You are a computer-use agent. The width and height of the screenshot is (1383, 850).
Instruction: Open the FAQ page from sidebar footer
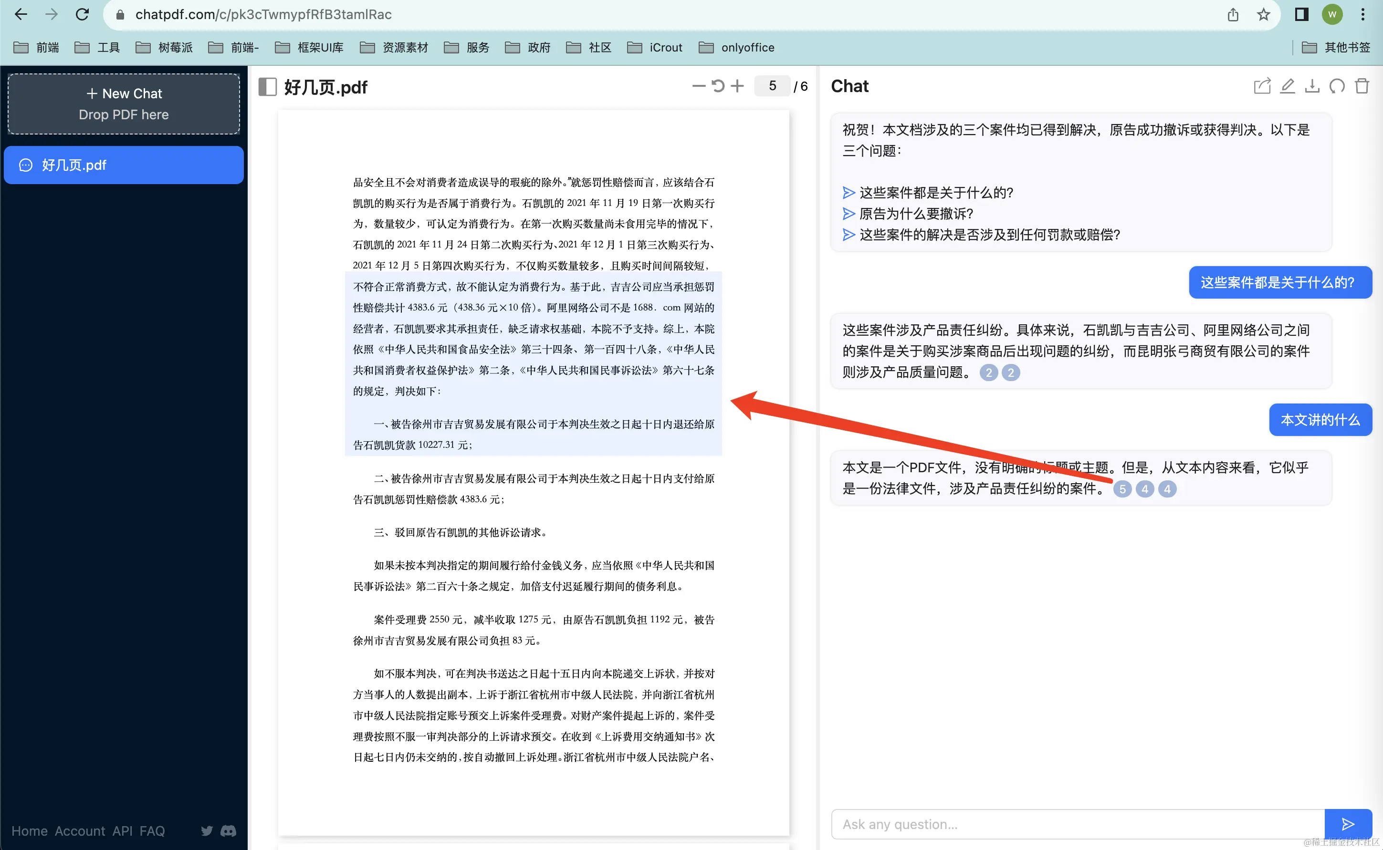coord(152,831)
